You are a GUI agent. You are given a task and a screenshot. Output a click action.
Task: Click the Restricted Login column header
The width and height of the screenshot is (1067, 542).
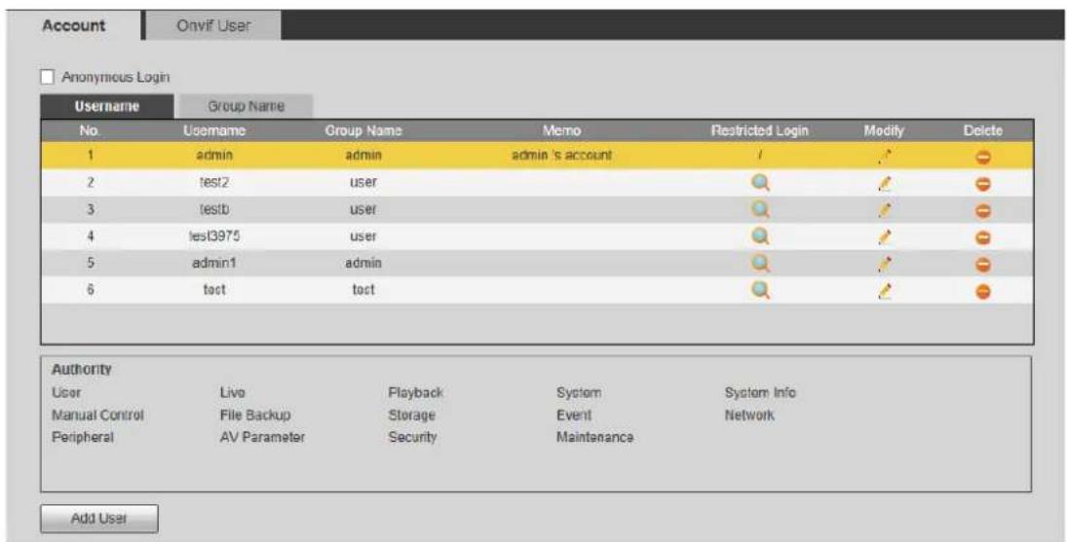point(759,130)
